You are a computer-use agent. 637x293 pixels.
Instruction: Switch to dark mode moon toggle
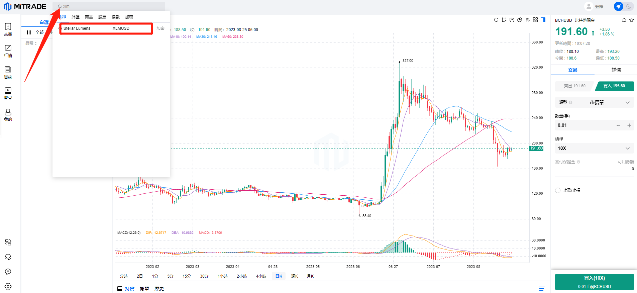[x=629, y=6]
